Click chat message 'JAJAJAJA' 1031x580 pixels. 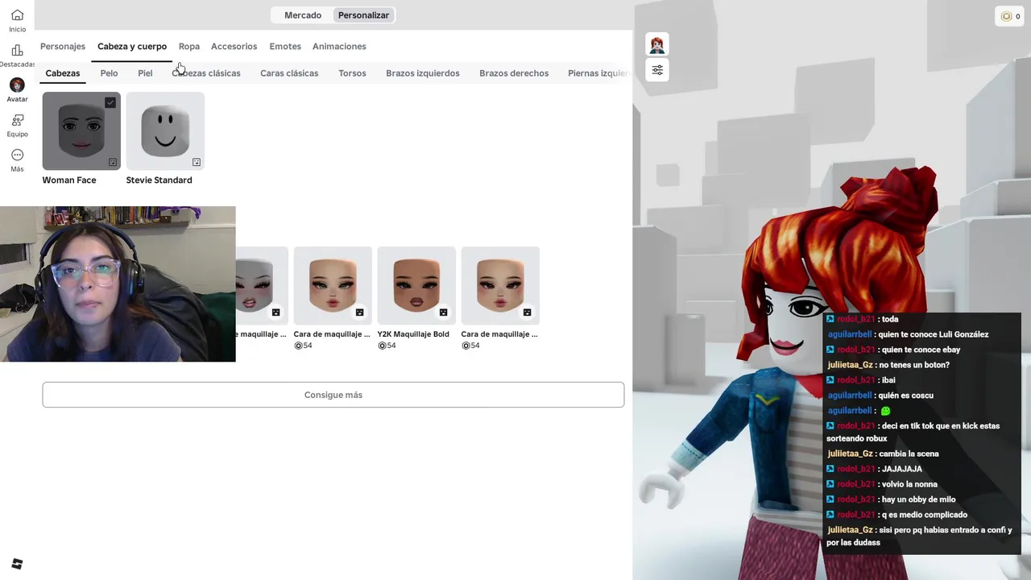(x=902, y=469)
